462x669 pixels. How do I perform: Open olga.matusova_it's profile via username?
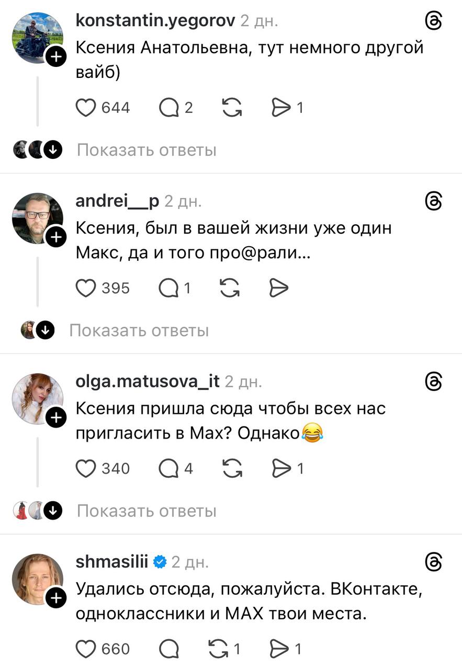click(148, 382)
